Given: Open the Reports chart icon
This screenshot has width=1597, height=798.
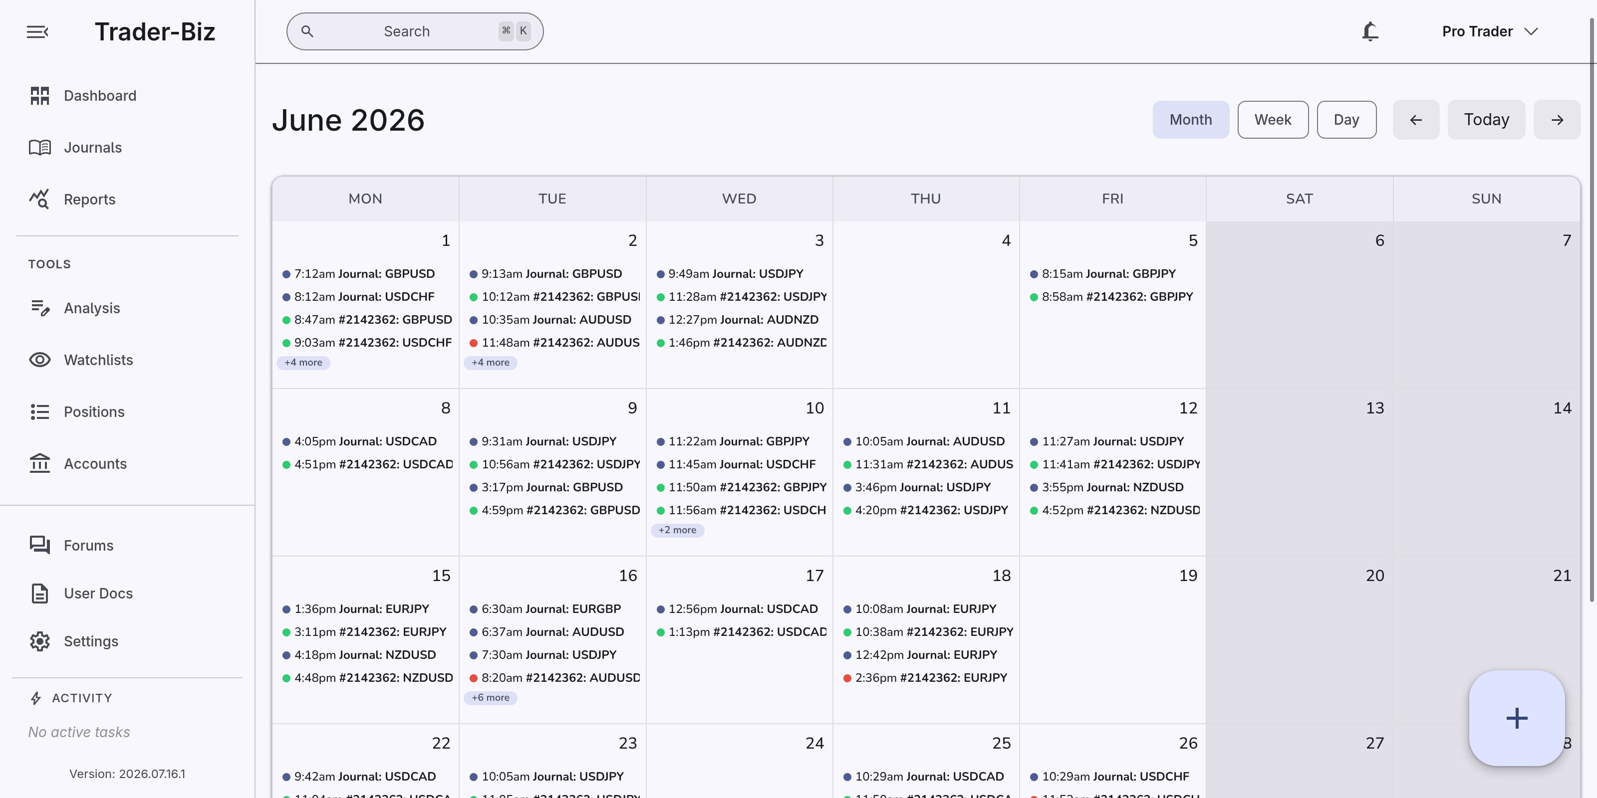Looking at the screenshot, I should [39, 199].
